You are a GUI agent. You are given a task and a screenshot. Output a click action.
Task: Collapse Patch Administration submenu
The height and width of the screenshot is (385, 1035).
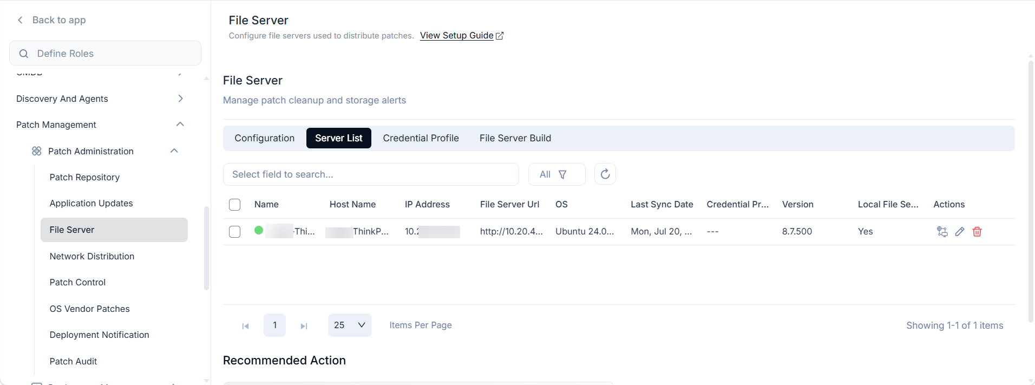[174, 151]
